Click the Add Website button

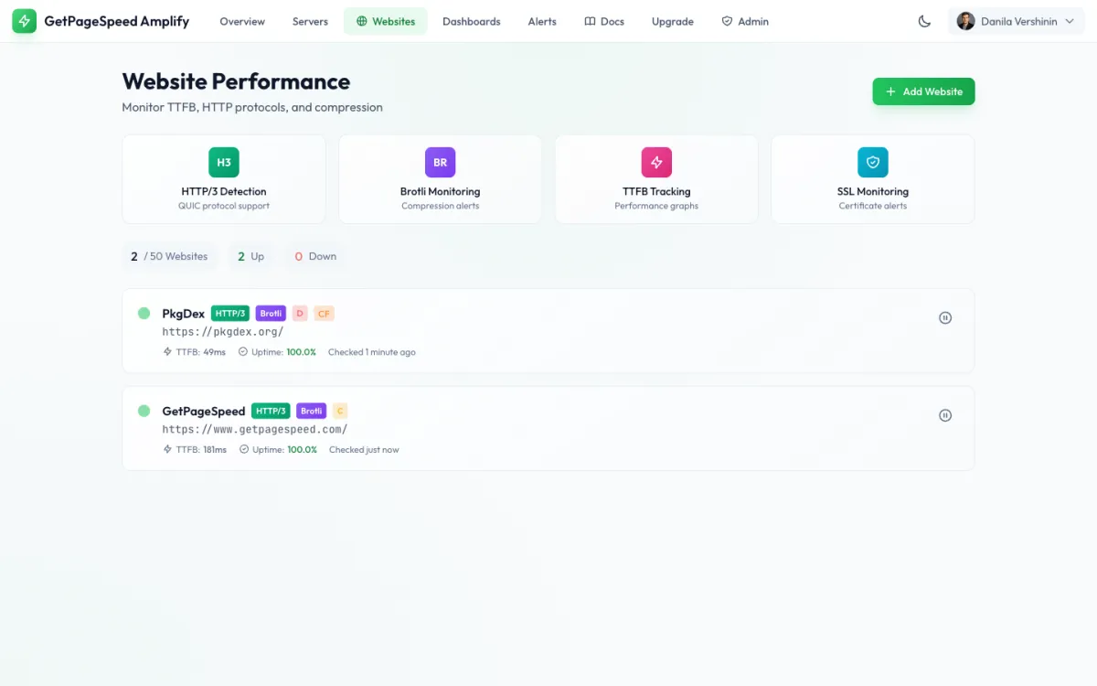pyautogui.click(x=923, y=91)
